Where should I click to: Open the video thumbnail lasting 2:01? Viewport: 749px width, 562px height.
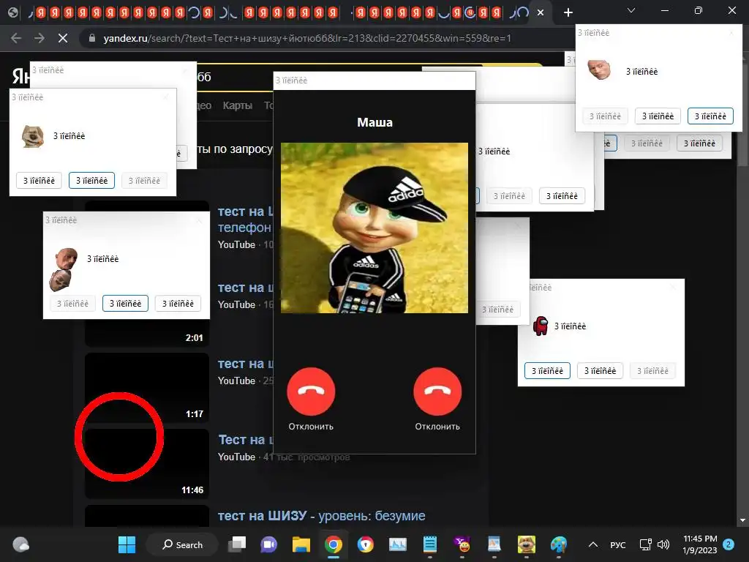tap(147, 332)
